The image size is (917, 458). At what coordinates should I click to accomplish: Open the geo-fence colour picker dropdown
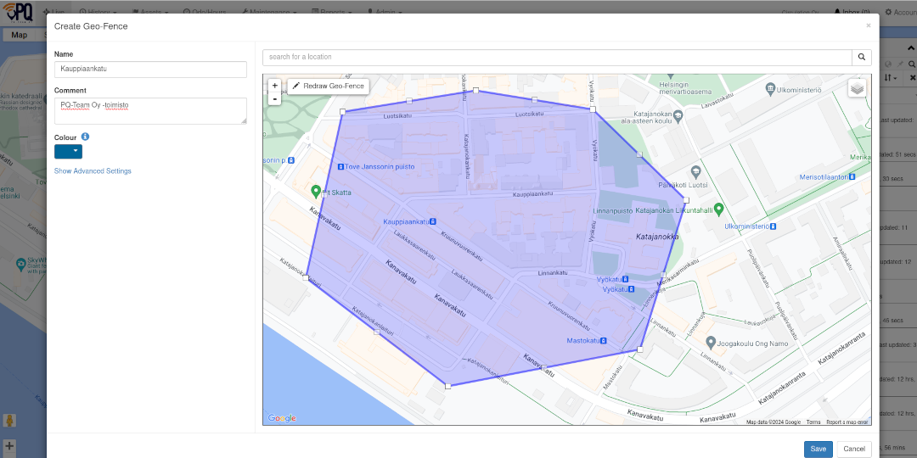(68, 152)
